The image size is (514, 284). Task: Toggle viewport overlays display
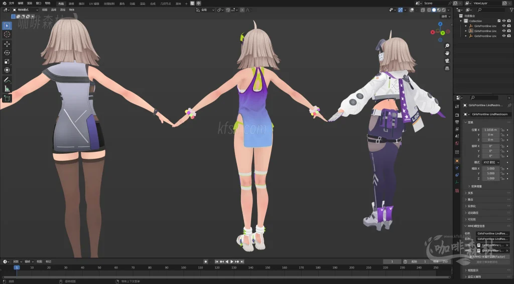[x=412, y=10]
